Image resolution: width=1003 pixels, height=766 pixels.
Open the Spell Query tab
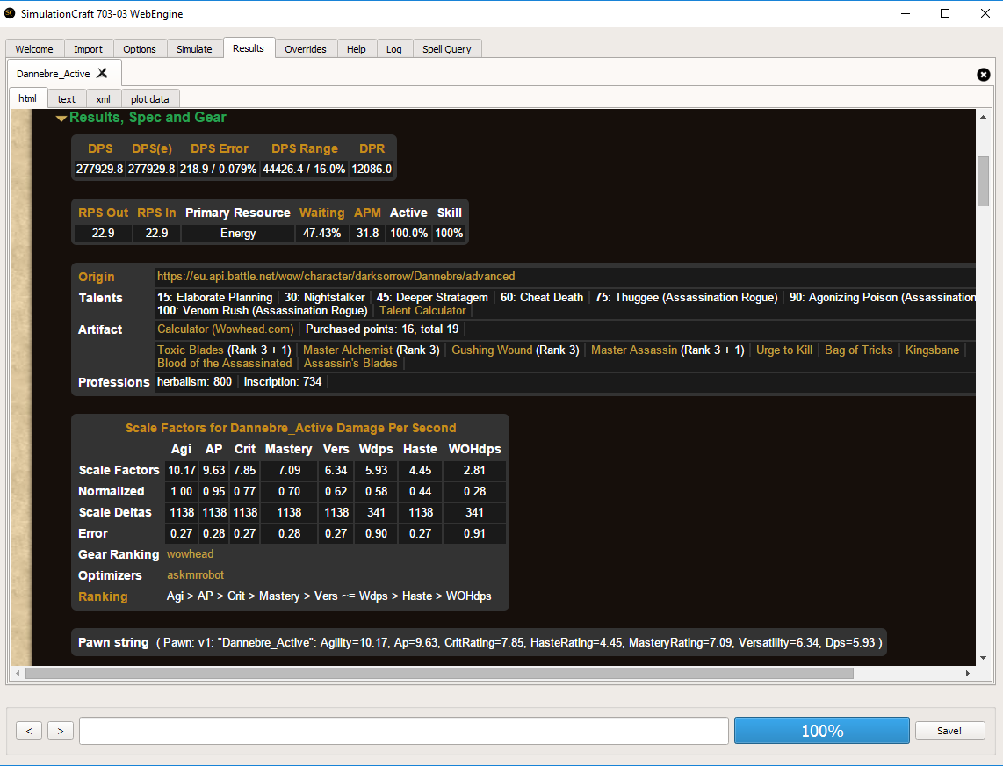pos(447,49)
